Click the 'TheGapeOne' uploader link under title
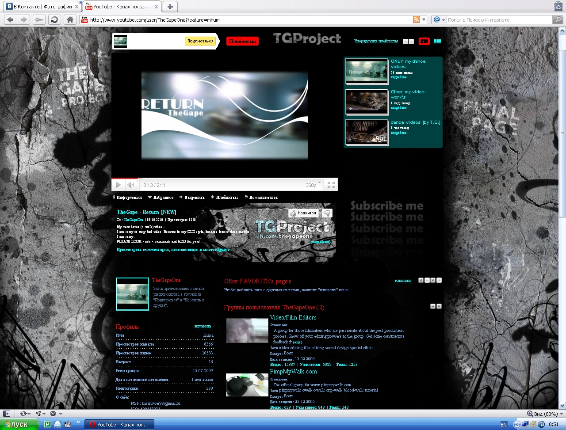Screen dimensions: 566x430 (134, 220)
